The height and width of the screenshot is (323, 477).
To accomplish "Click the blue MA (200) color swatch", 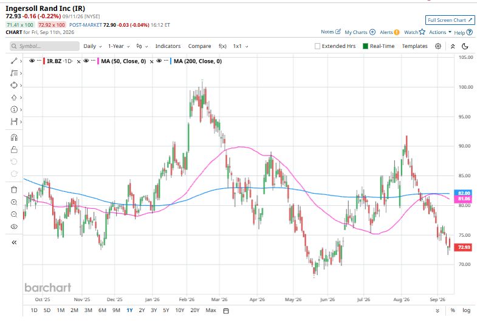I will tap(171, 61).
